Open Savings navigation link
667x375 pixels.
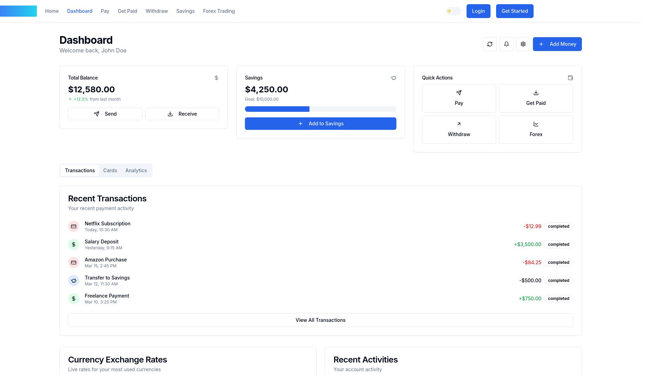(x=185, y=11)
